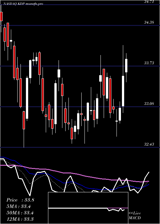Click the NASDAQ KDP munafa.pro title
Image resolution: width=160 pixels, height=224 pixels.
point(23,4)
